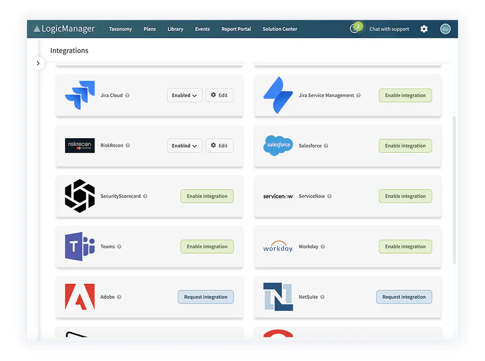Open settings via the gear icon
The width and height of the screenshot is (485, 361).
pyautogui.click(x=424, y=29)
